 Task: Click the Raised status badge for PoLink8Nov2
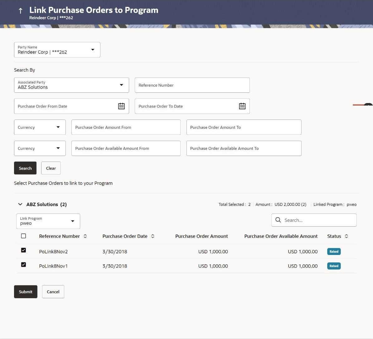tap(334, 252)
